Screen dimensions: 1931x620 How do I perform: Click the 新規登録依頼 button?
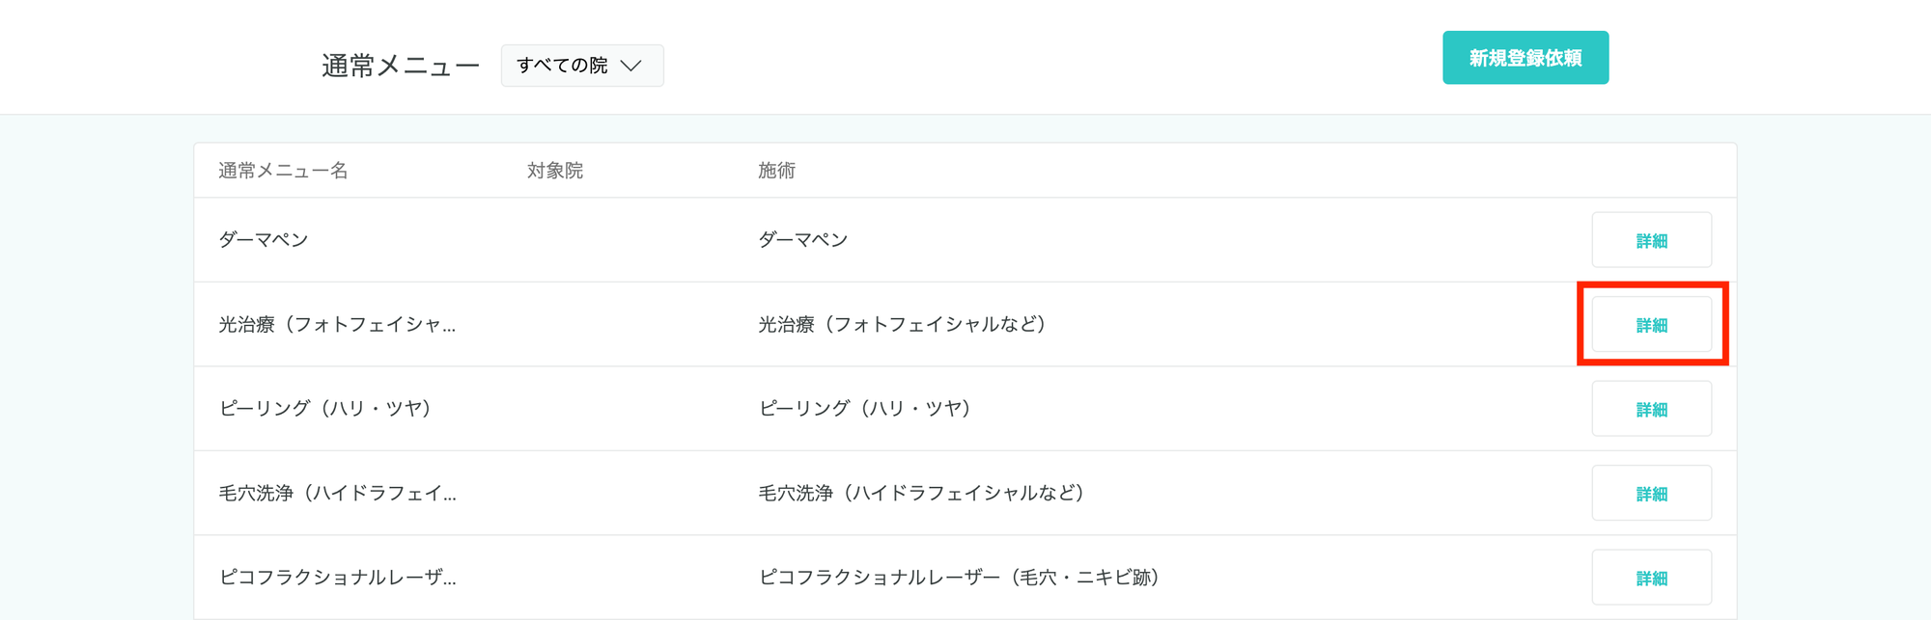point(1525,58)
